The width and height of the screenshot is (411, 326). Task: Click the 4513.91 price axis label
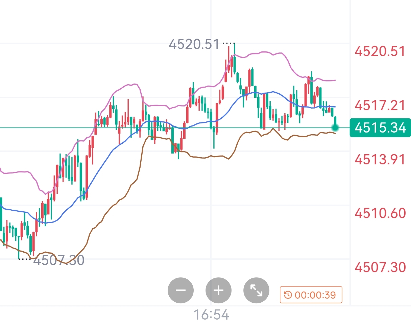coord(380,159)
